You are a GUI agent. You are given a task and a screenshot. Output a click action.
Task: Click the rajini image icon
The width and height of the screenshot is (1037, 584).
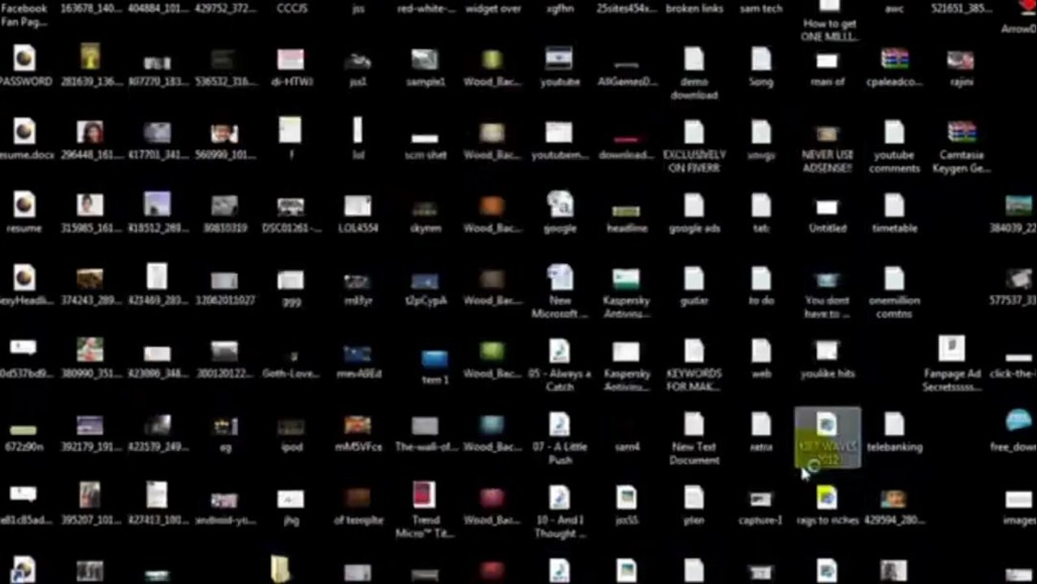pyautogui.click(x=961, y=60)
